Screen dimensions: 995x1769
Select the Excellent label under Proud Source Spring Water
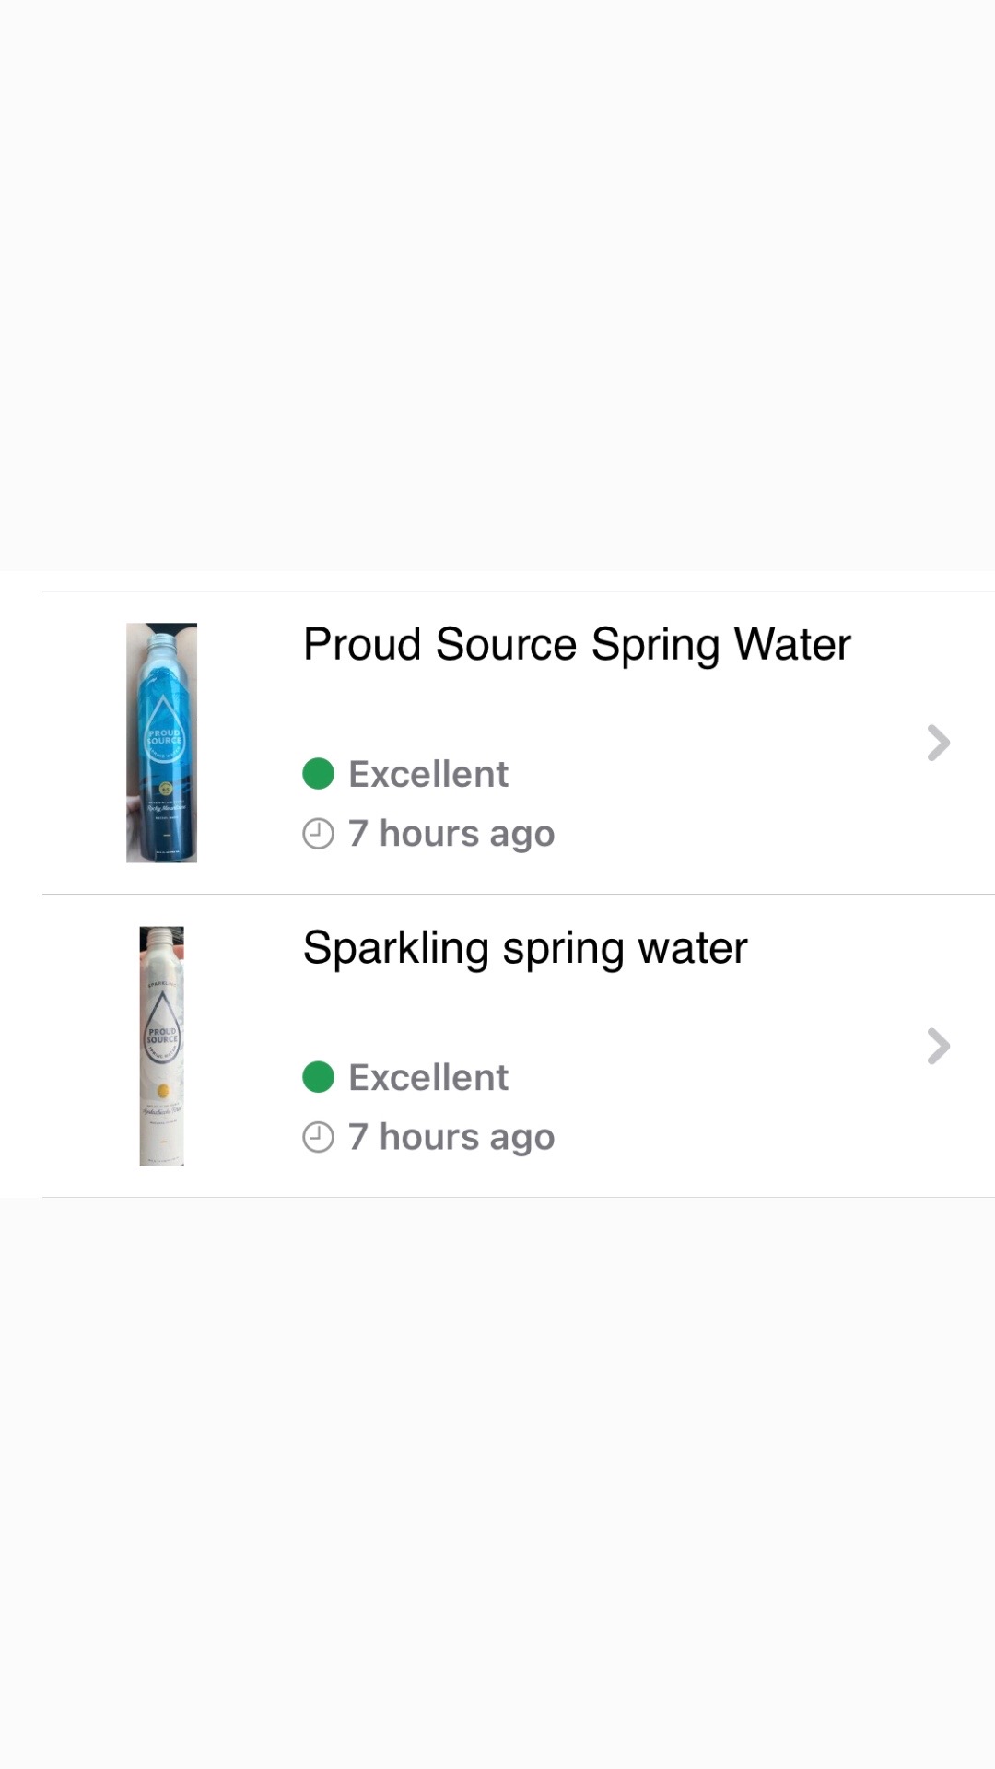(428, 774)
